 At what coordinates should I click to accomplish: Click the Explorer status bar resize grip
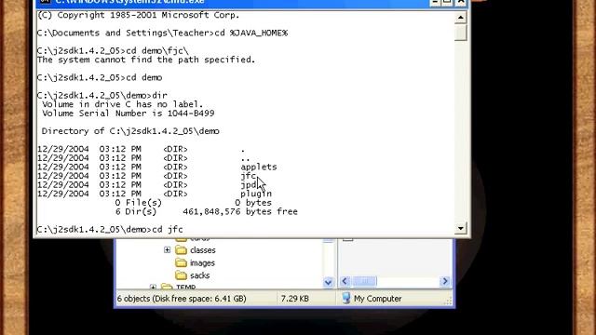pos(448,301)
